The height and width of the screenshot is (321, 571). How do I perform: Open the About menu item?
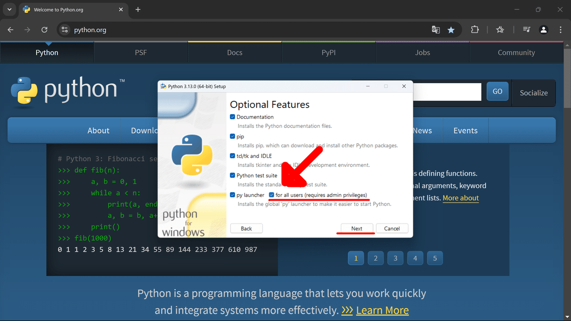[98, 130]
